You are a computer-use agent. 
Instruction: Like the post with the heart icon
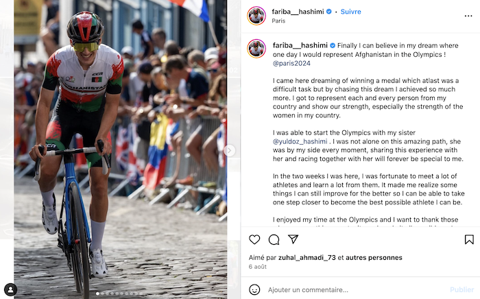[x=254, y=239]
